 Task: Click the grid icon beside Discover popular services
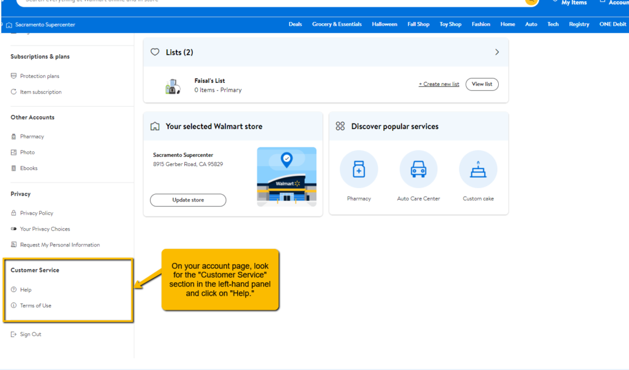click(x=340, y=127)
